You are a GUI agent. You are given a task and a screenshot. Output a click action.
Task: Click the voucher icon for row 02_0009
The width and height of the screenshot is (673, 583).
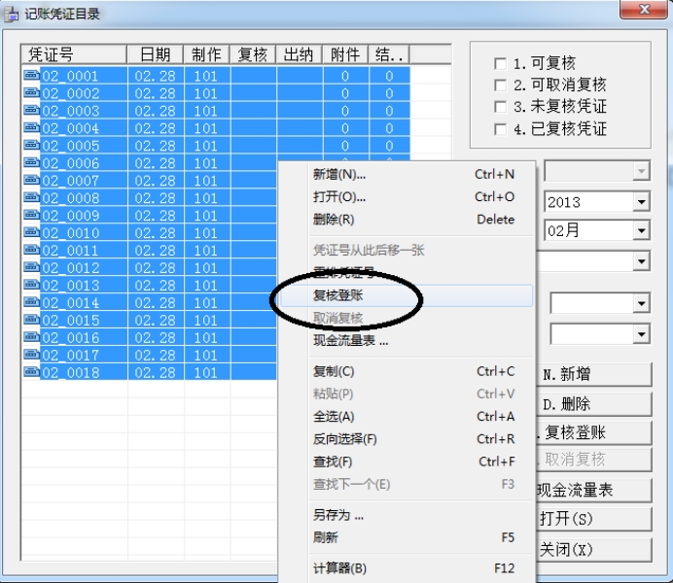pyautogui.click(x=31, y=215)
